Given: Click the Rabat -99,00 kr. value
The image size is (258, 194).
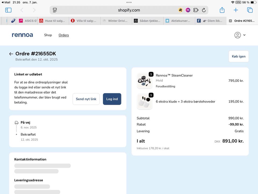Looking at the screenshot, I should point(236,124).
